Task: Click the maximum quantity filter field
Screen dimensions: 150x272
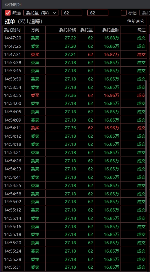Action: tap(98, 13)
